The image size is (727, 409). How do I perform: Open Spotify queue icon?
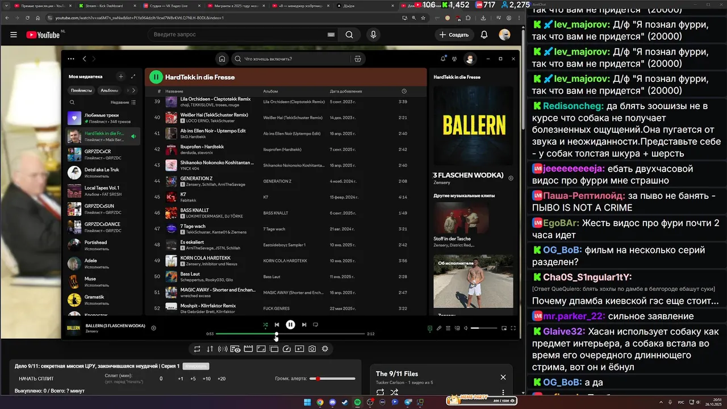(x=448, y=328)
